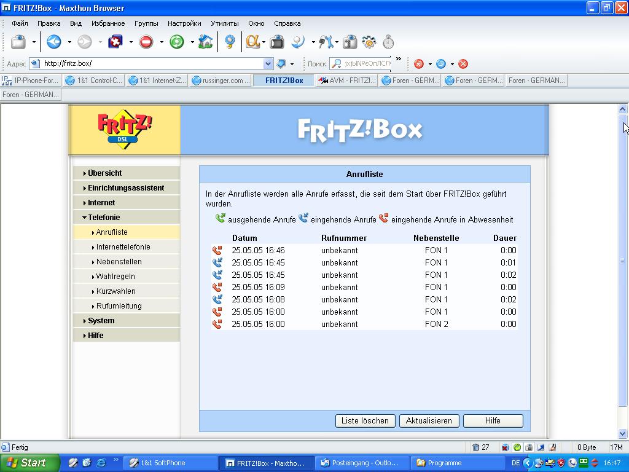629x472 pixels.
Task: Click the dark camera toolbar icon beside alpha
Action: click(x=277, y=42)
